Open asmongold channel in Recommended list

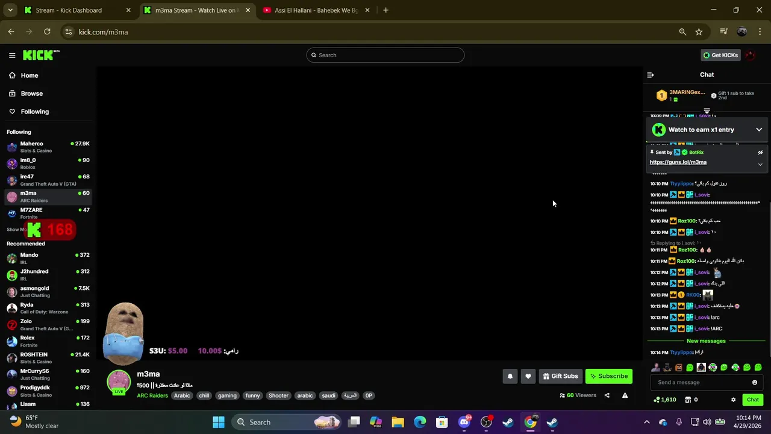pyautogui.click(x=48, y=292)
